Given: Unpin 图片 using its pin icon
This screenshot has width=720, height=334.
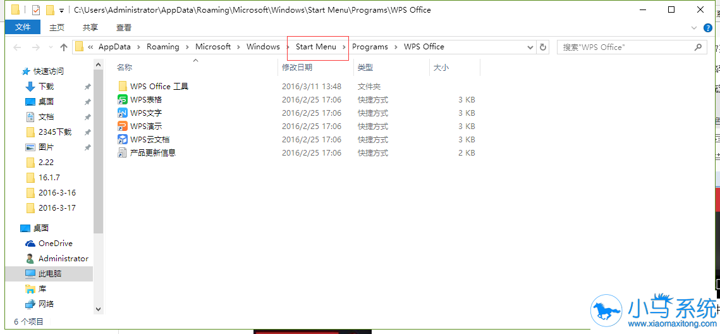Looking at the screenshot, I should (x=88, y=147).
